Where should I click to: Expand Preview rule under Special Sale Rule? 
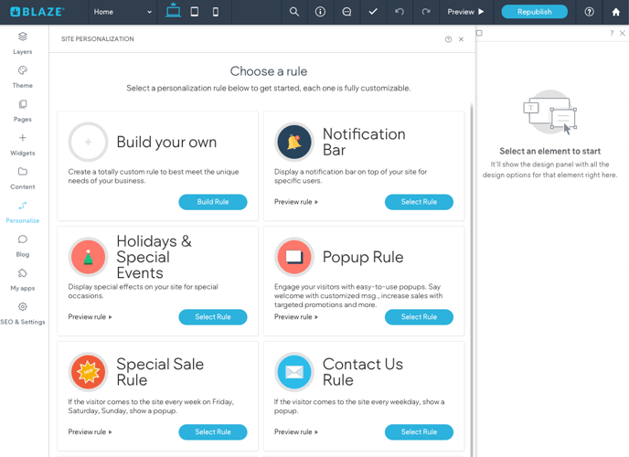pyautogui.click(x=90, y=432)
